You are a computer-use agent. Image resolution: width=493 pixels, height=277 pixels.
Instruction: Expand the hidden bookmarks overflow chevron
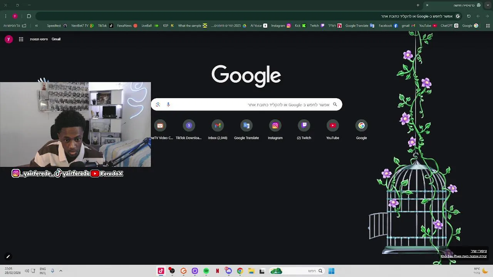[x=37, y=26]
